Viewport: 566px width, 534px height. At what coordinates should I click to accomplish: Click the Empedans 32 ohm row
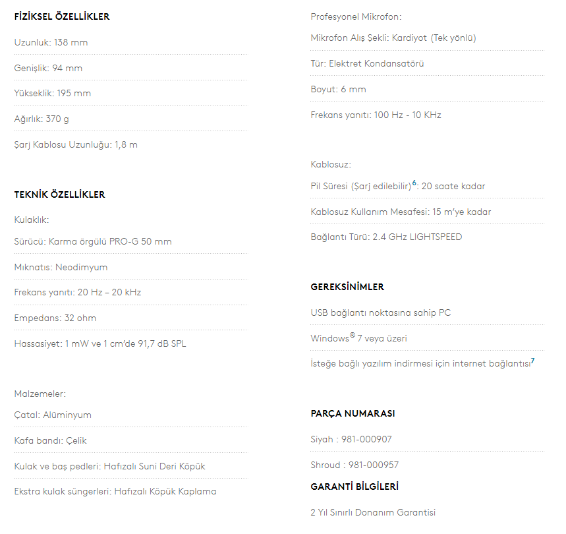coord(55,318)
